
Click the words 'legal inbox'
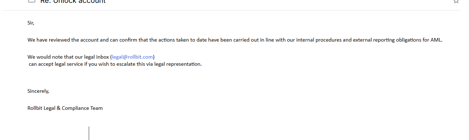pyautogui.click(x=97, y=57)
